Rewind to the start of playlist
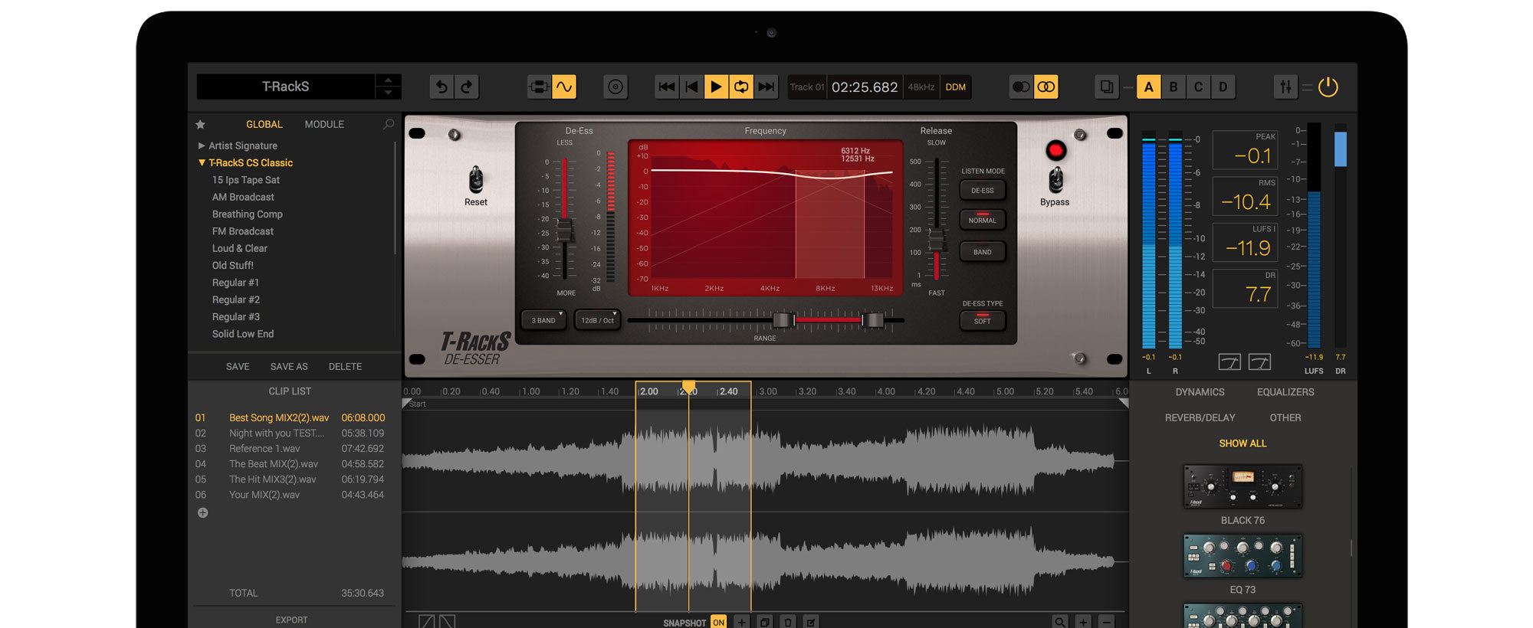 667,87
